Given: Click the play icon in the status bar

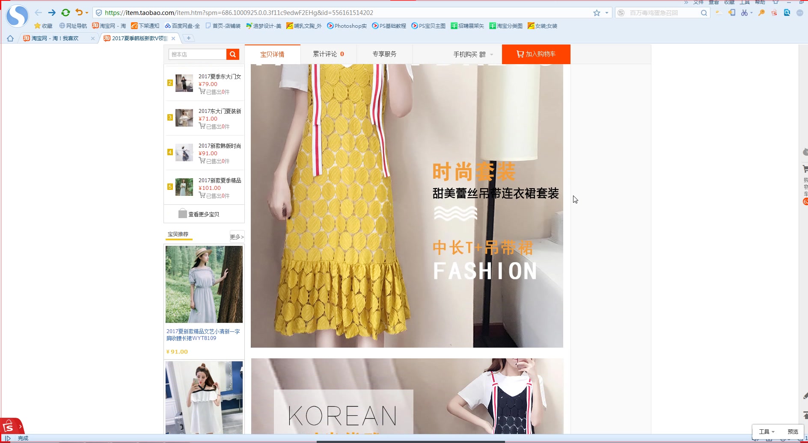Looking at the screenshot, I should point(8,438).
